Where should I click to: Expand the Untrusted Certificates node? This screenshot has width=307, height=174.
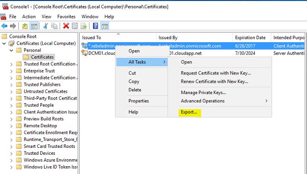click(11, 92)
